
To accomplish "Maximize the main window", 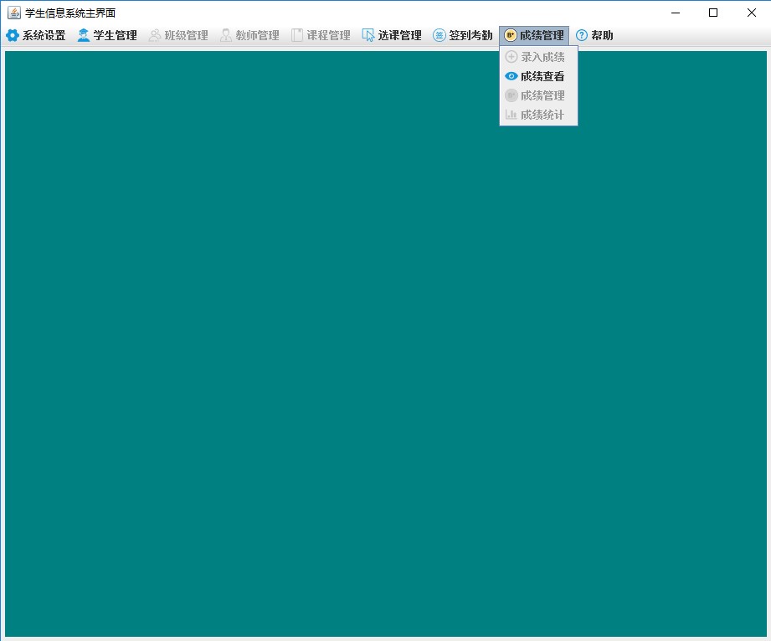I will tap(713, 13).
